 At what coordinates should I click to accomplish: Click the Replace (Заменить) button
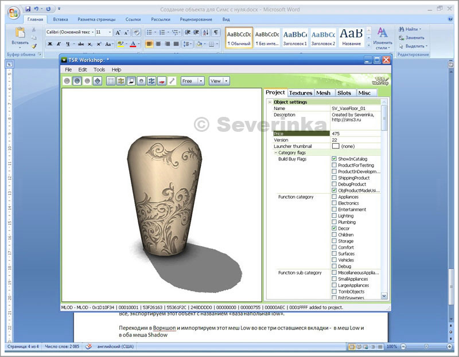pyautogui.click(x=414, y=38)
